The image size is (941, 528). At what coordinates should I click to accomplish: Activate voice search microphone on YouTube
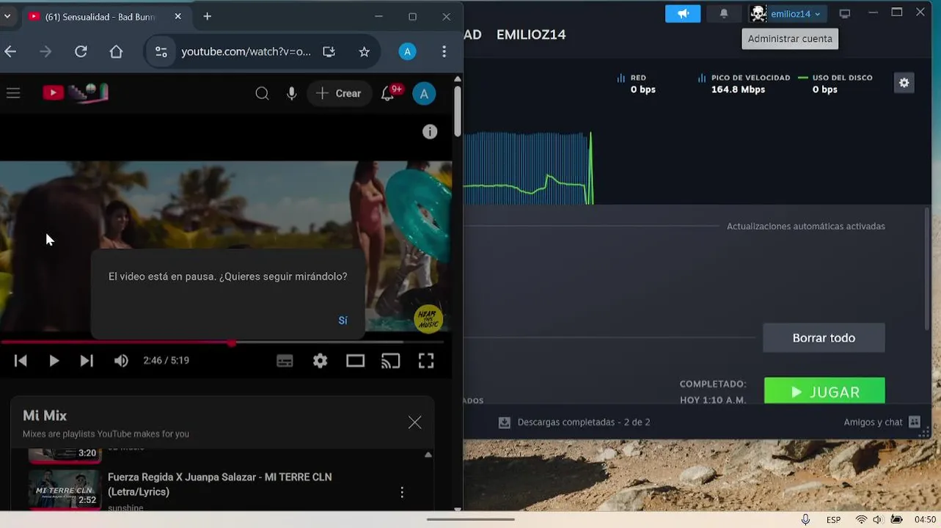point(292,93)
